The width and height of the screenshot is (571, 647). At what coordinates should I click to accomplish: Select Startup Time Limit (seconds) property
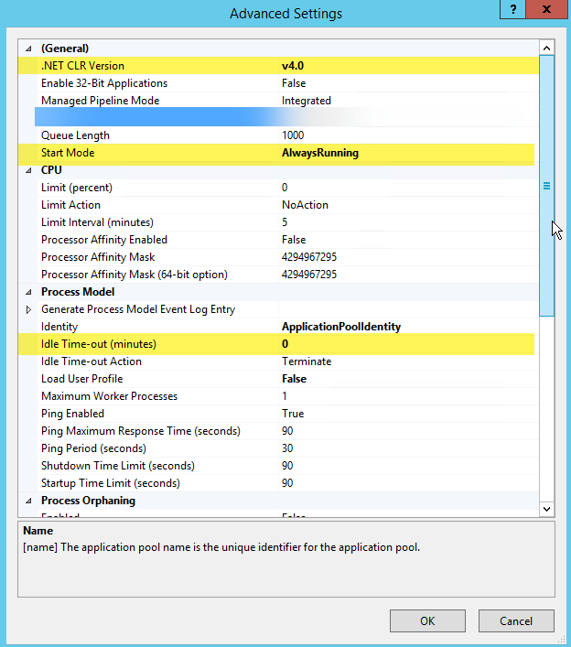coord(111,483)
